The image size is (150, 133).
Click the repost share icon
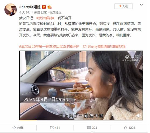[x=52, y=128]
